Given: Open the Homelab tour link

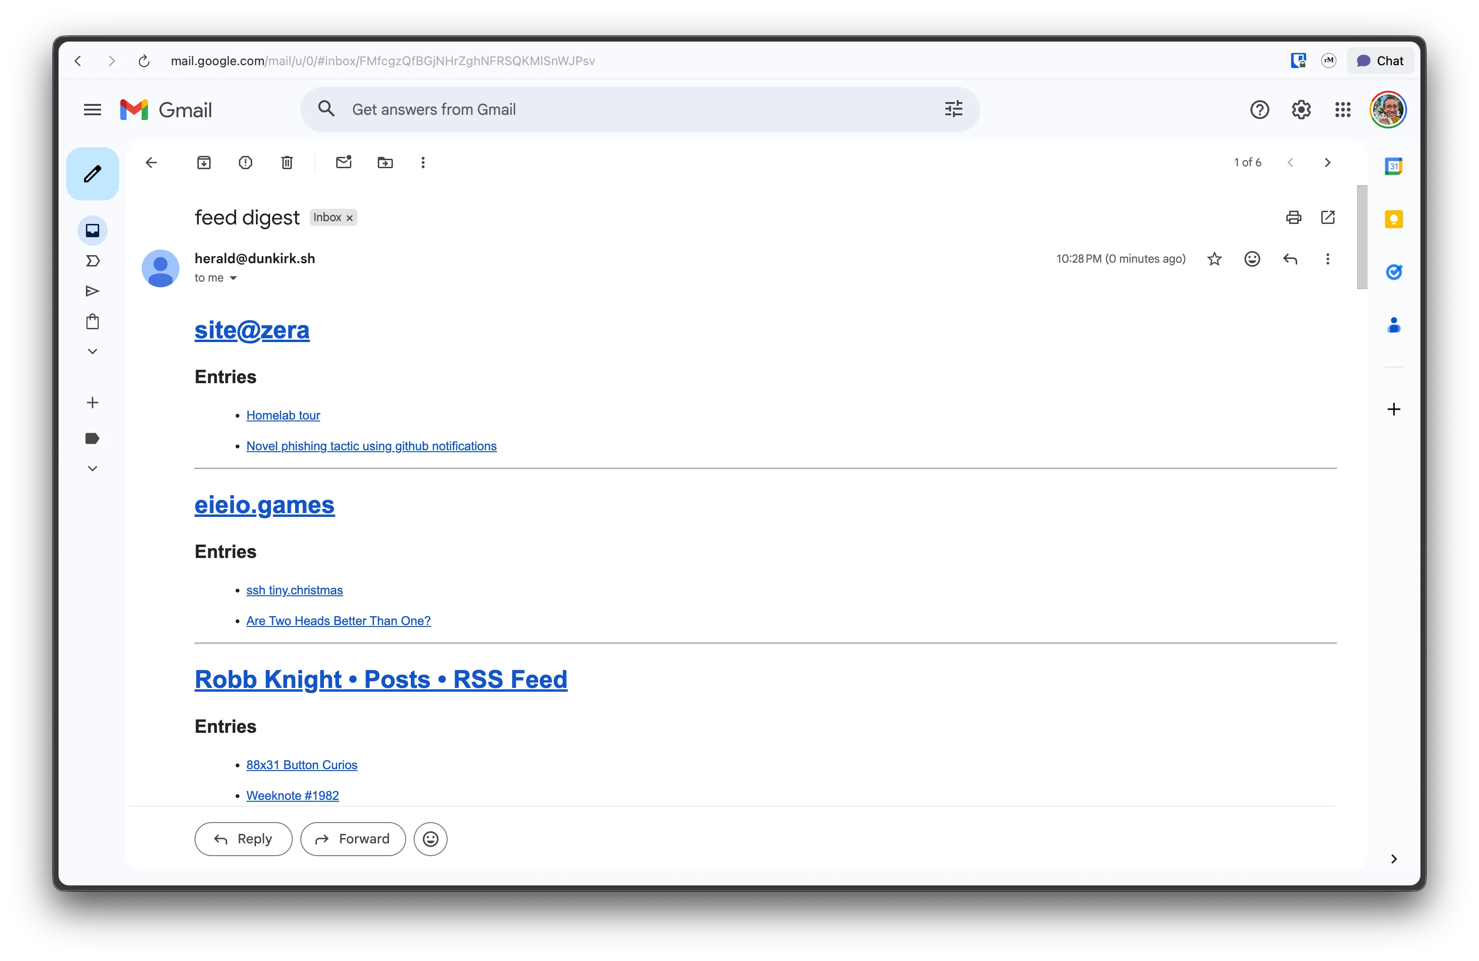Looking at the screenshot, I should tap(283, 415).
